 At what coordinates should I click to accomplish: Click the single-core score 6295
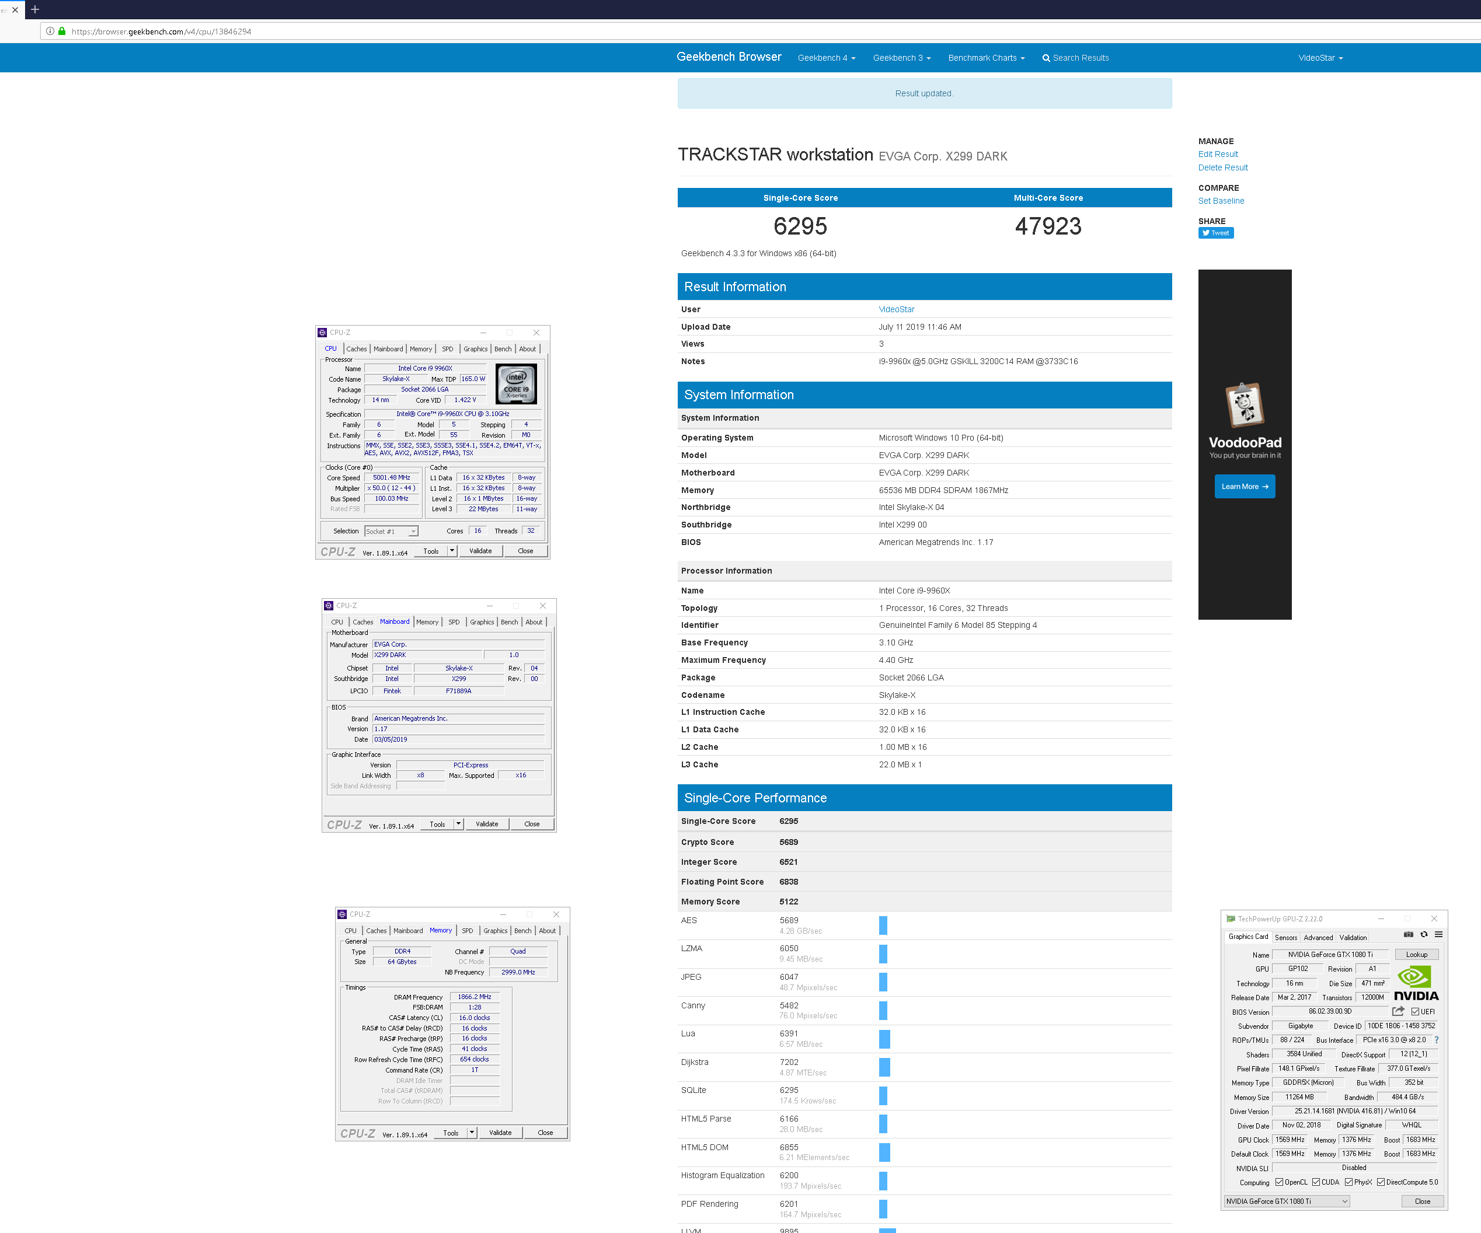pyautogui.click(x=800, y=226)
